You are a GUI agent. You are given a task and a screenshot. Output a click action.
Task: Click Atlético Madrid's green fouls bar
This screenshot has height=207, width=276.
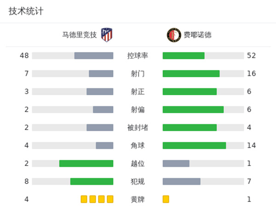[92, 181]
